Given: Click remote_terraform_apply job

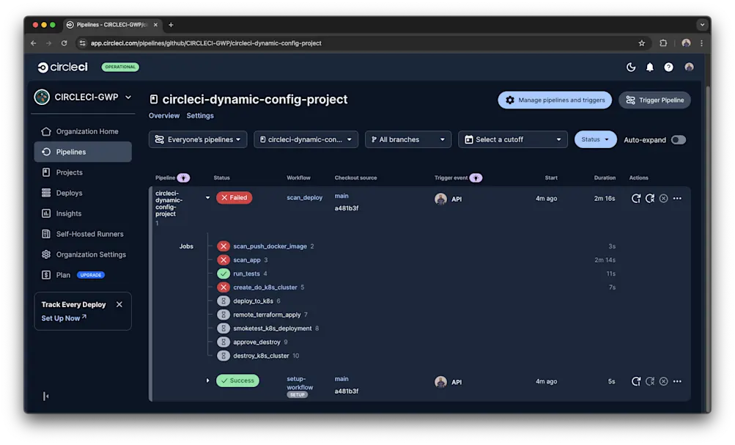Looking at the screenshot, I should coord(267,315).
